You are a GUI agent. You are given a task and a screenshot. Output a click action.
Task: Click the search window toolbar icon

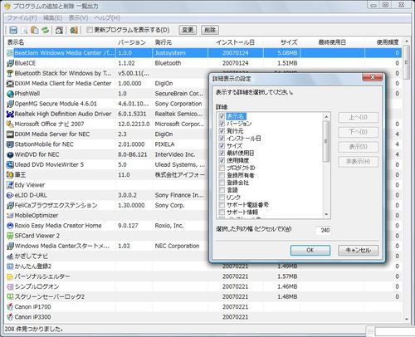(x=59, y=30)
